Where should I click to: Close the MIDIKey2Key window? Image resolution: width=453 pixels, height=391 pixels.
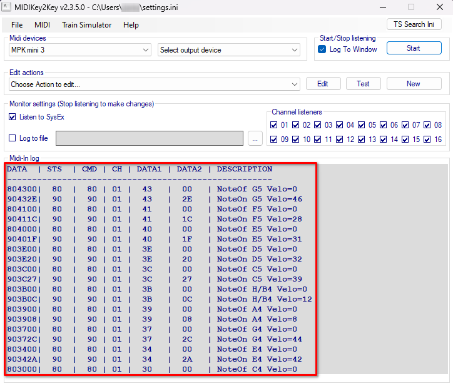coord(440,7)
